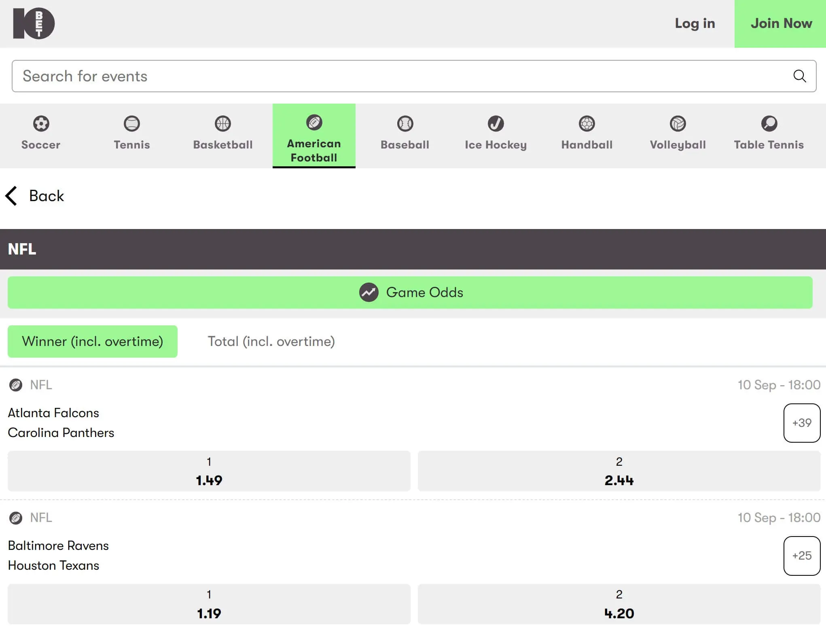Switch to Total (incl. overtime) tab
This screenshot has height=630, width=826.
point(271,342)
